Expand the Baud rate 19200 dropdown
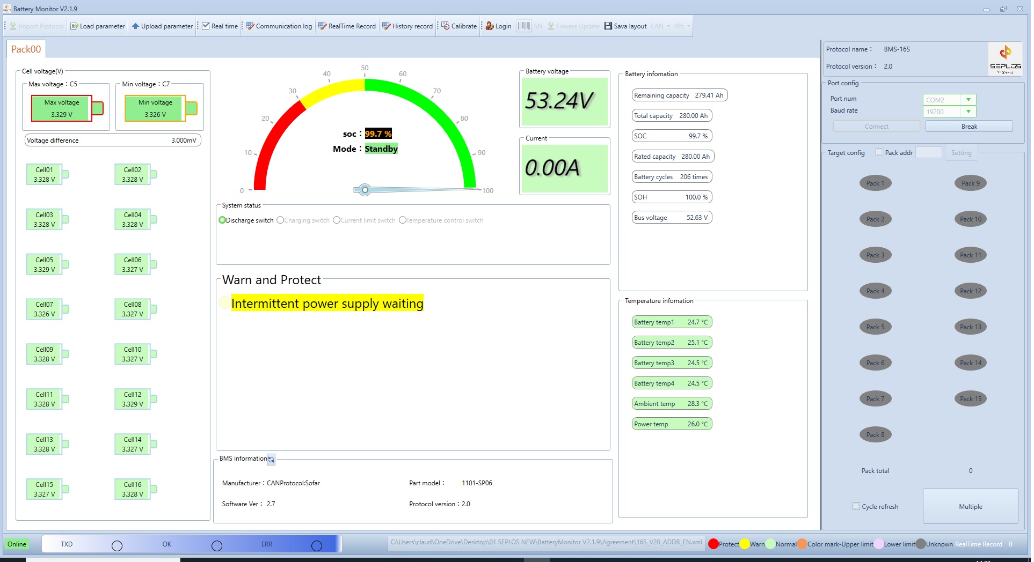The width and height of the screenshot is (1034, 562). tap(969, 112)
